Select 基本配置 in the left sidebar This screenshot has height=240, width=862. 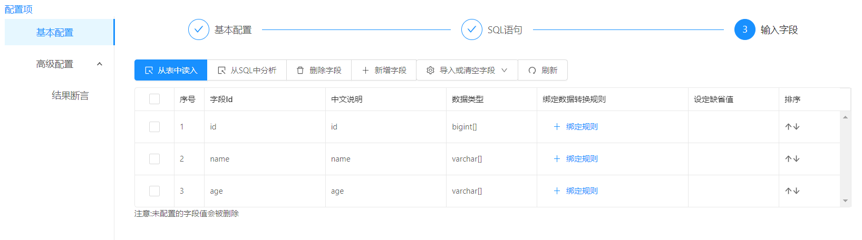point(55,32)
